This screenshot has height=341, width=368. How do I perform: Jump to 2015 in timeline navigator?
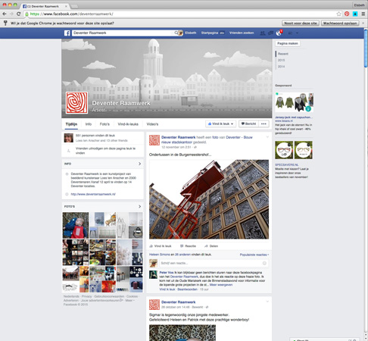tap(281, 60)
